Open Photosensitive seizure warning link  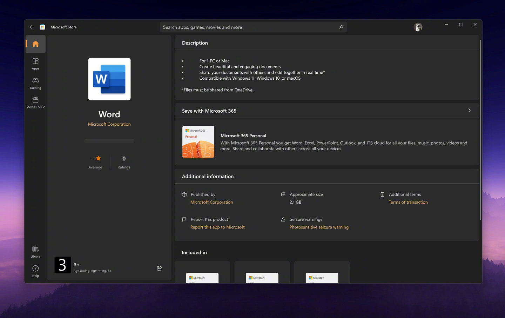(319, 227)
